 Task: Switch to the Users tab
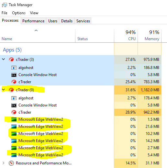click(53, 21)
